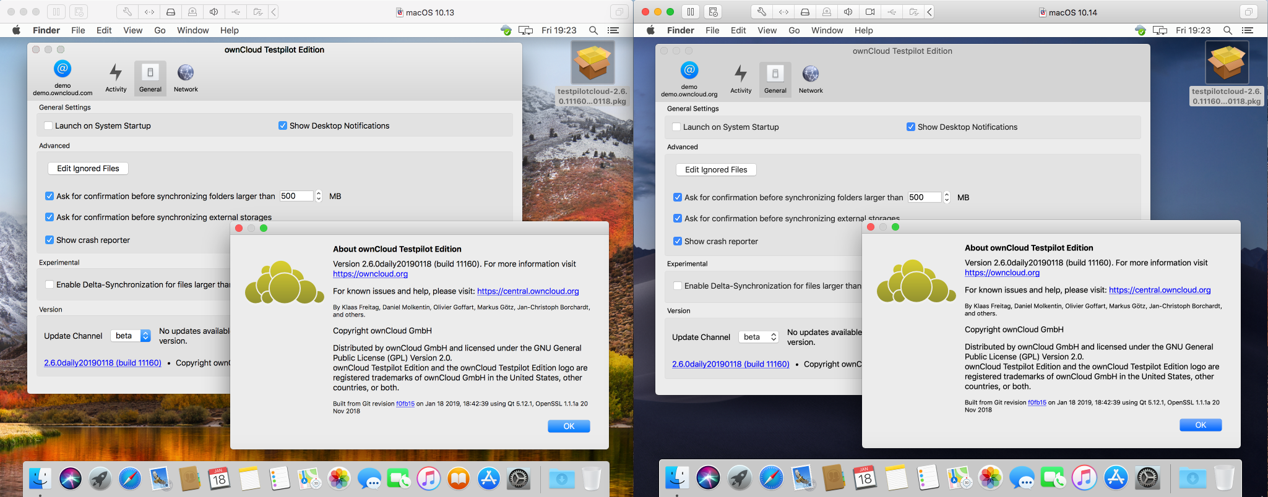Click camera icon in macOS 10.14 VM toolbar

pyautogui.click(x=870, y=12)
